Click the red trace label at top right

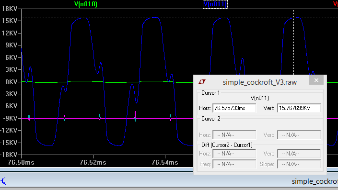coord(336,4)
